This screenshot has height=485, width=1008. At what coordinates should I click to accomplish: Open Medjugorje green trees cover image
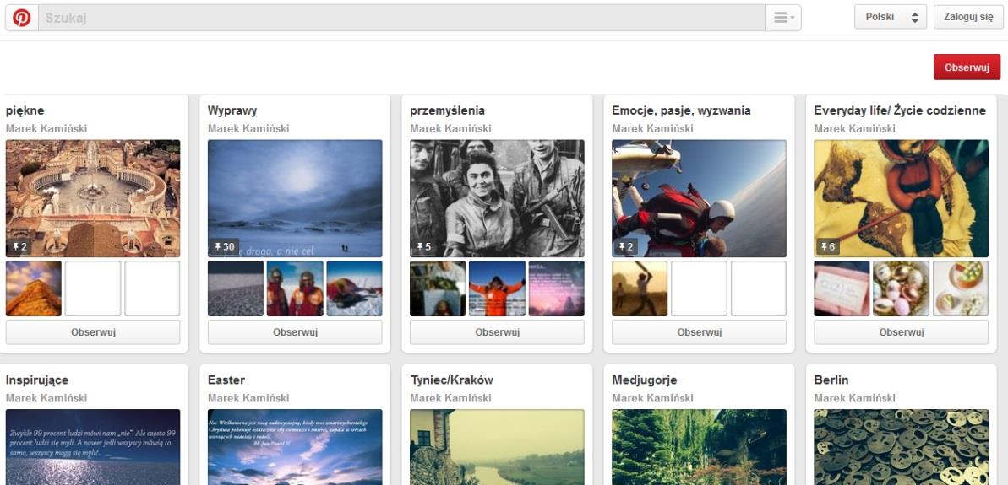(x=699, y=447)
